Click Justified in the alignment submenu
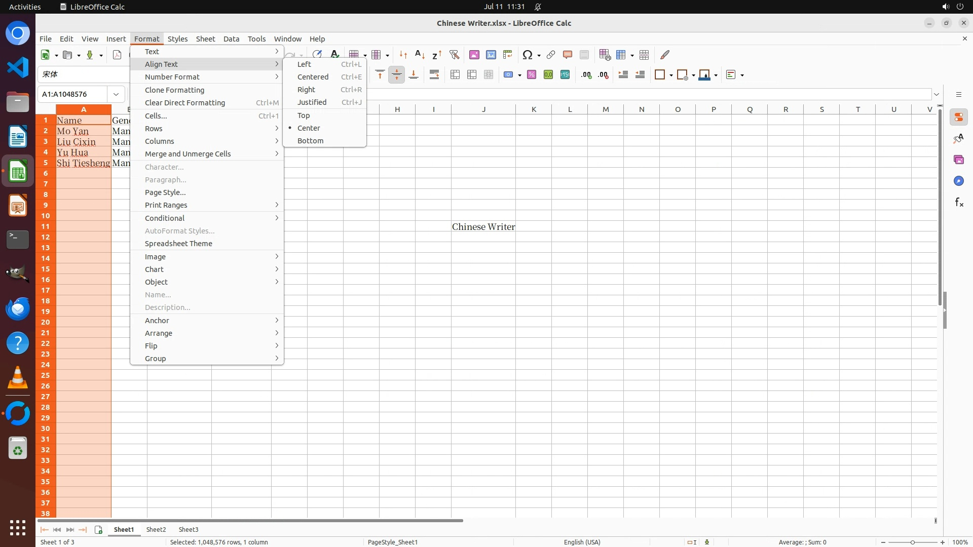973x547 pixels. click(312, 102)
